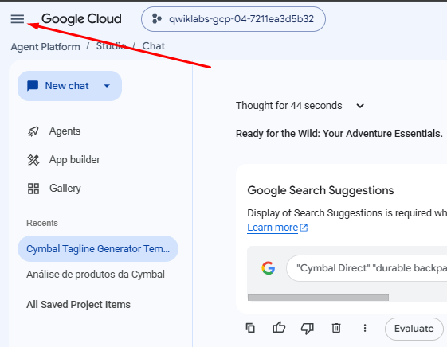Delete the response with the trash icon

point(336,328)
